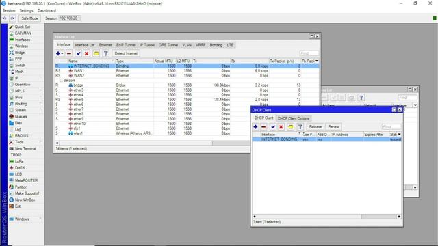Click the Detect Internet button
The image size is (438, 246).
[x=126, y=53]
